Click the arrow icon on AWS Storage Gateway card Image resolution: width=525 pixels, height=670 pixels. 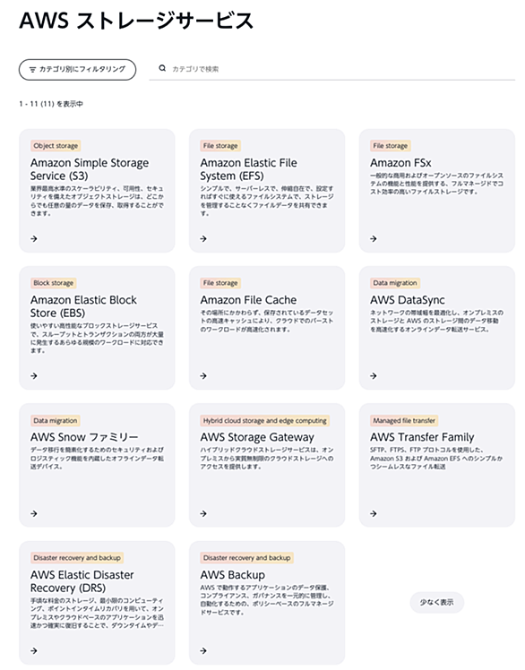tap(203, 513)
